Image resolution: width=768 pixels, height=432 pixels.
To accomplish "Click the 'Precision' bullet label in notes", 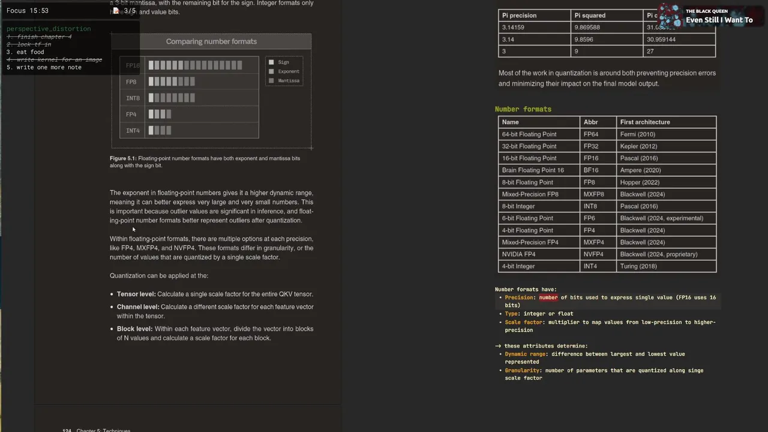I will (x=520, y=297).
